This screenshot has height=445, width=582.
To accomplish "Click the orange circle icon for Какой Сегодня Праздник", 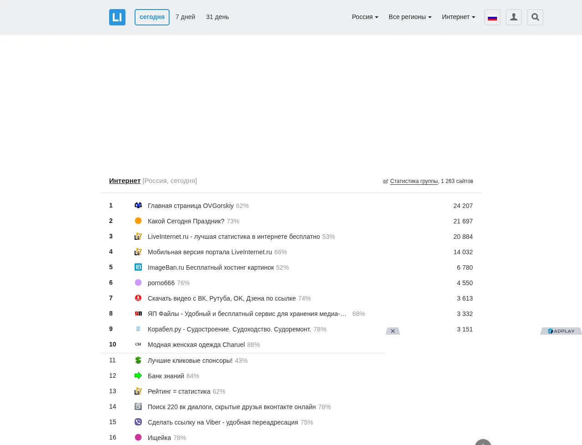I will pyautogui.click(x=138, y=221).
